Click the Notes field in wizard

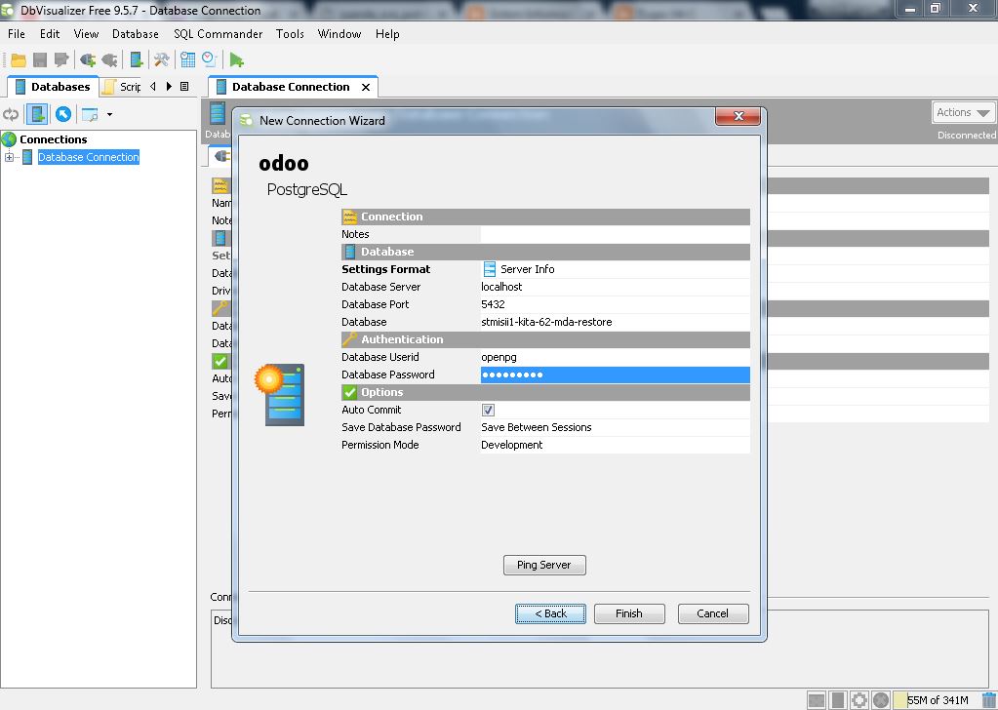(x=615, y=234)
